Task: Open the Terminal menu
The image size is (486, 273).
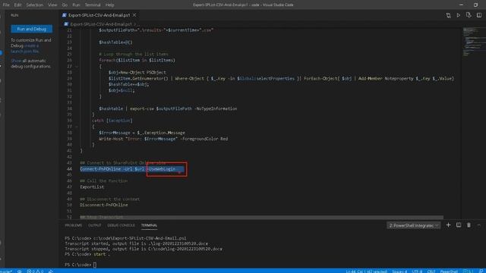Action: [x=93, y=5]
